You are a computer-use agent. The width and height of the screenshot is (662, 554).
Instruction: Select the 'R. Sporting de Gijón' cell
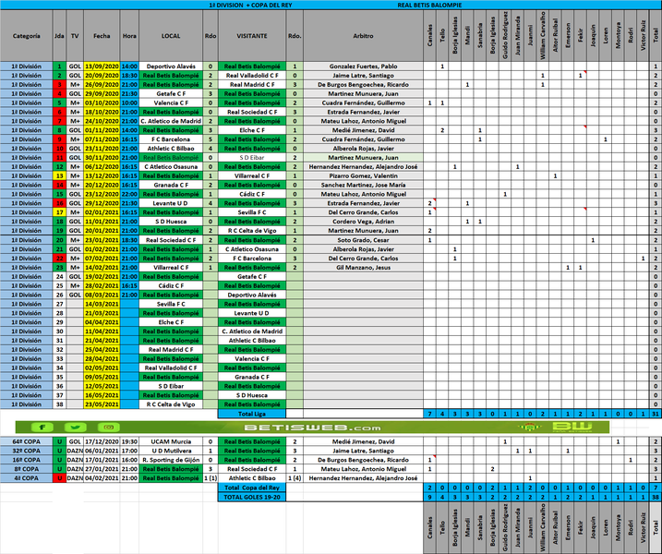[171, 460]
